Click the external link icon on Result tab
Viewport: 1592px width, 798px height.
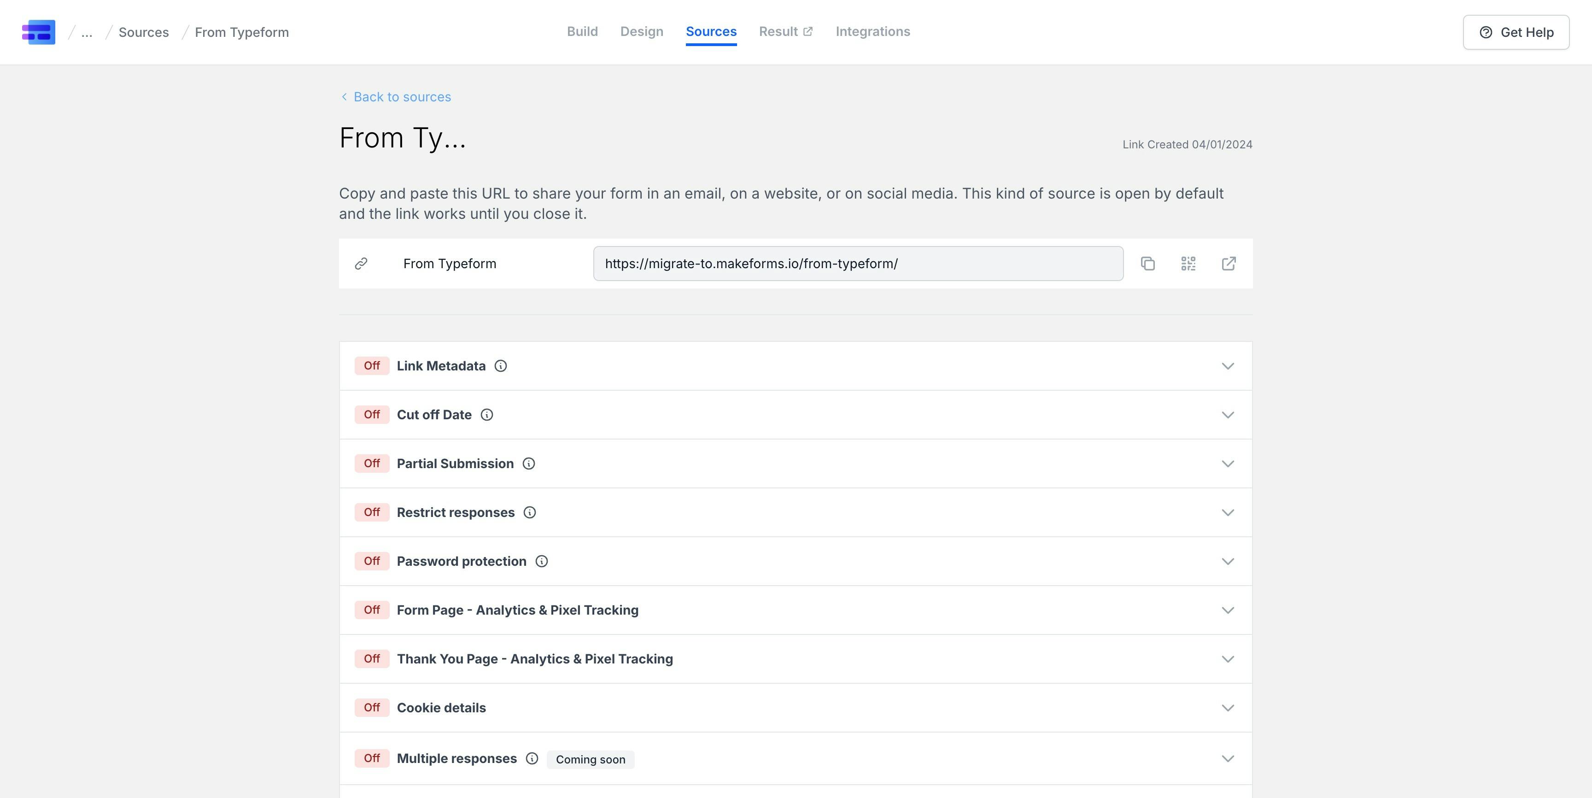tap(808, 31)
